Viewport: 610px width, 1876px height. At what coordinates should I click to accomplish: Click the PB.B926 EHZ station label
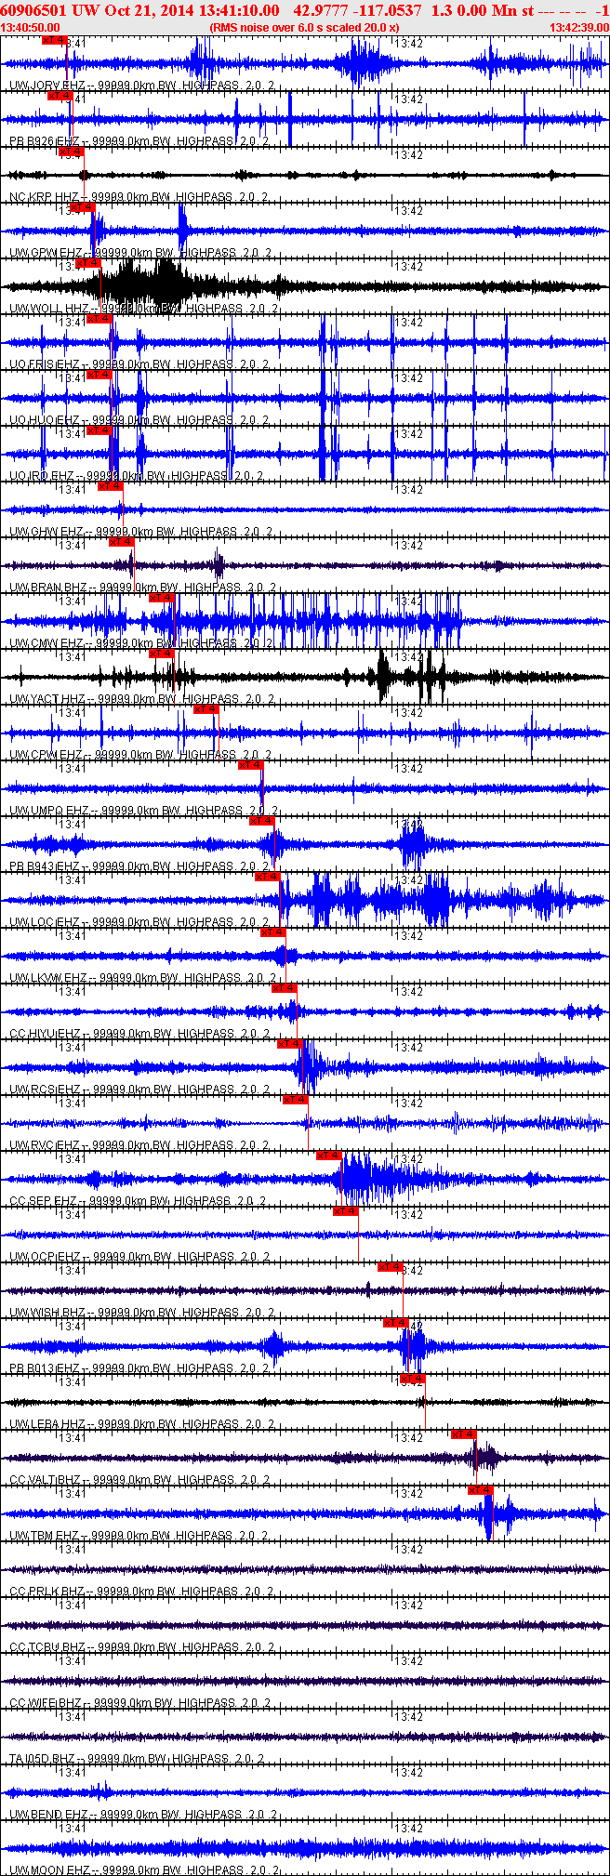pyautogui.click(x=45, y=141)
